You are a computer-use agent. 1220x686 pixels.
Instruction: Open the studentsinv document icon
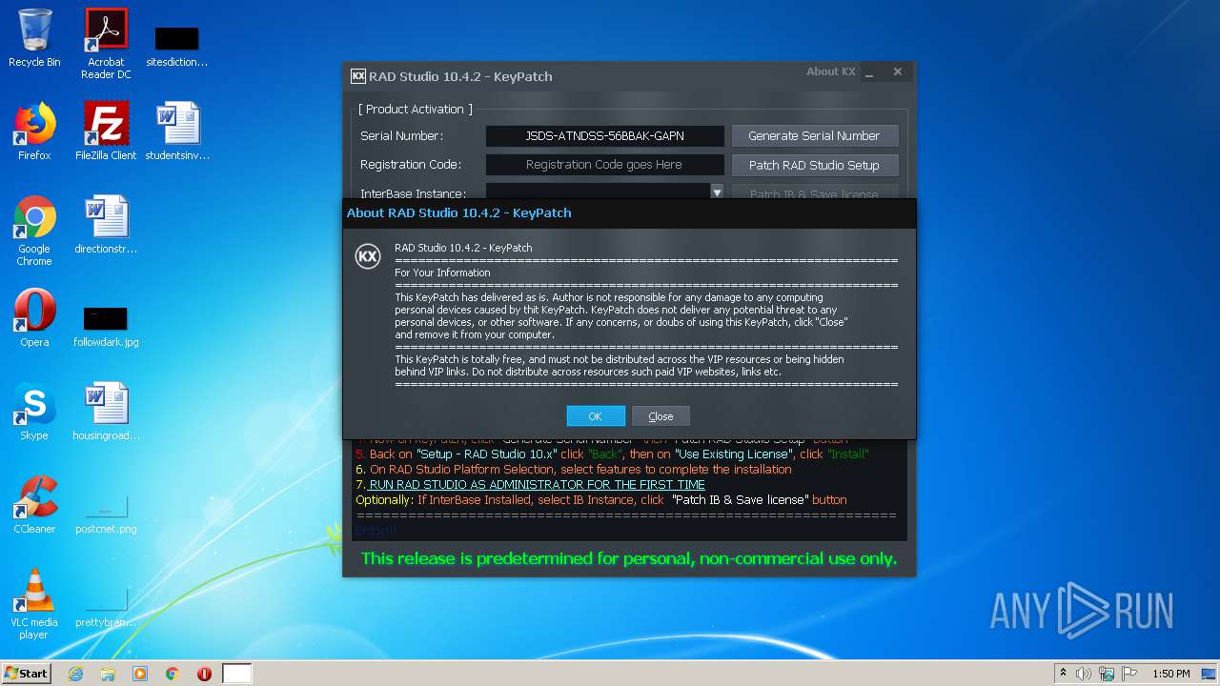177,131
